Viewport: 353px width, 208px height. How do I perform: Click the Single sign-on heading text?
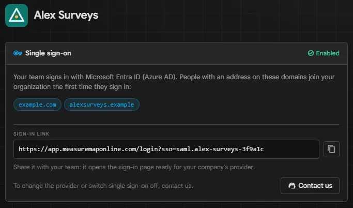(48, 53)
